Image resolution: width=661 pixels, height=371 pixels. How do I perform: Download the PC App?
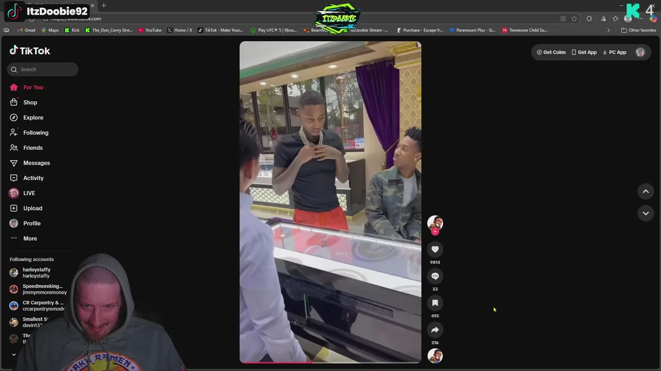tap(615, 52)
